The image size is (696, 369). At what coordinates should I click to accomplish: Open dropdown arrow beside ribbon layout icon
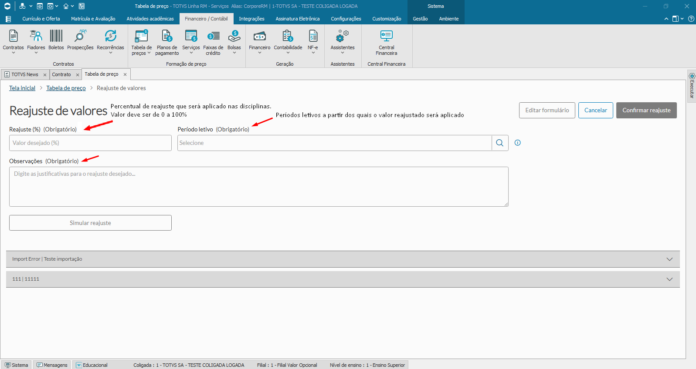(x=682, y=19)
